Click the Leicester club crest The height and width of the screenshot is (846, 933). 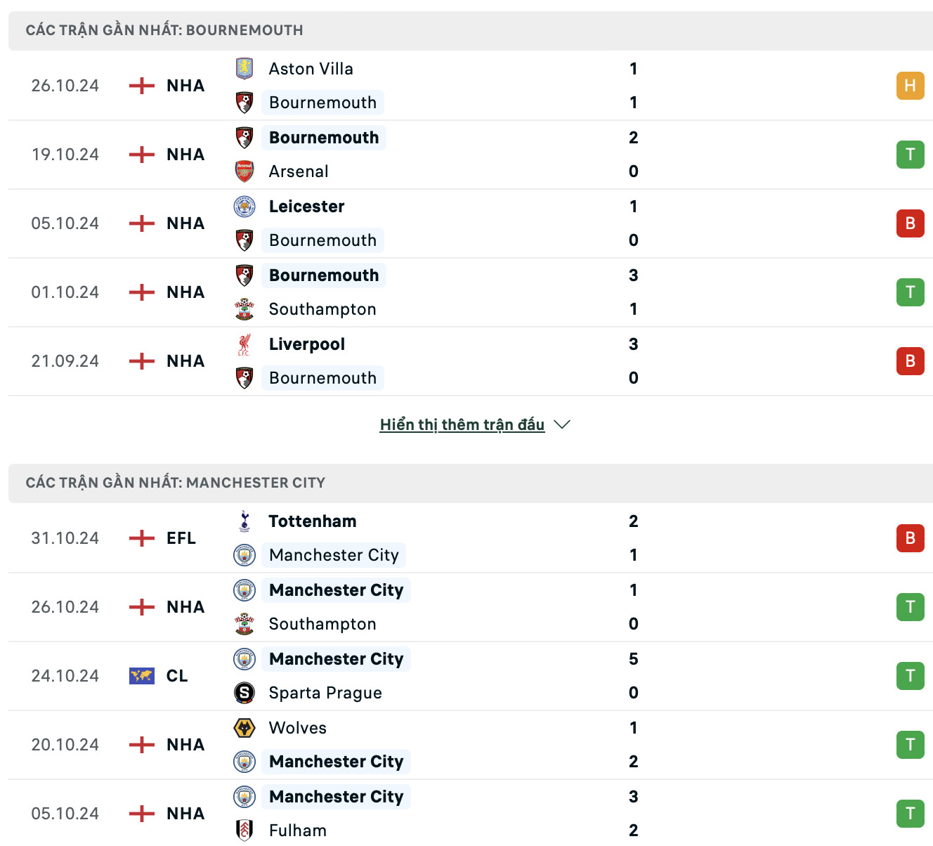pyautogui.click(x=244, y=207)
